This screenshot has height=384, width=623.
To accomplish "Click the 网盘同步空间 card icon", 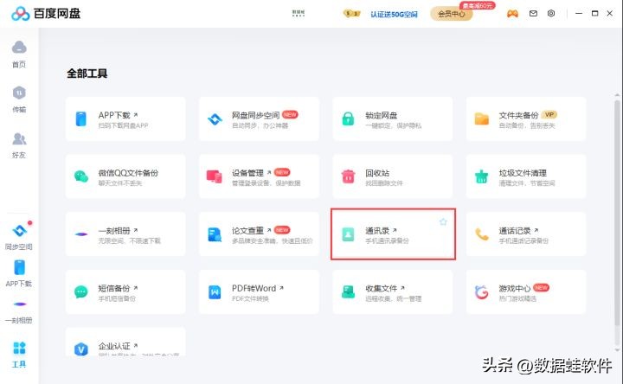I will 215,118.
